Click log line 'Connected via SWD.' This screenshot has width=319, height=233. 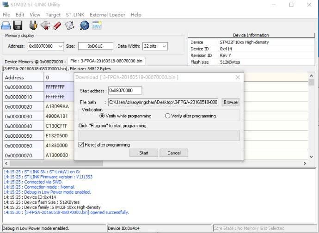click(33, 182)
